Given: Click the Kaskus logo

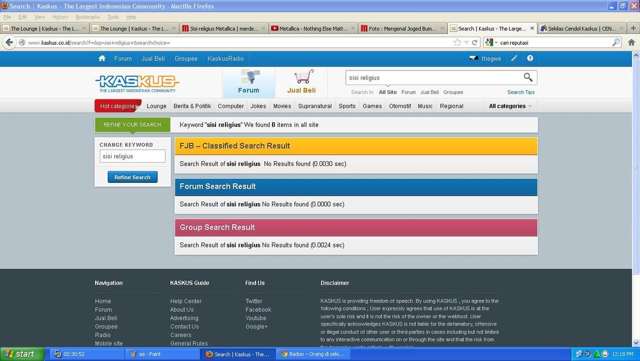Looking at the screenshot, I should [137, 83].
